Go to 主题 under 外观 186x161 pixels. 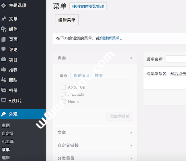[6, 125]
